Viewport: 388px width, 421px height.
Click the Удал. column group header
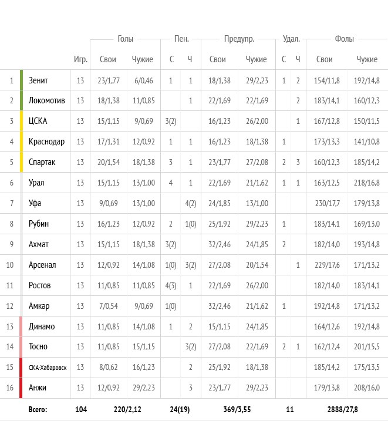(x=291, y=39)
